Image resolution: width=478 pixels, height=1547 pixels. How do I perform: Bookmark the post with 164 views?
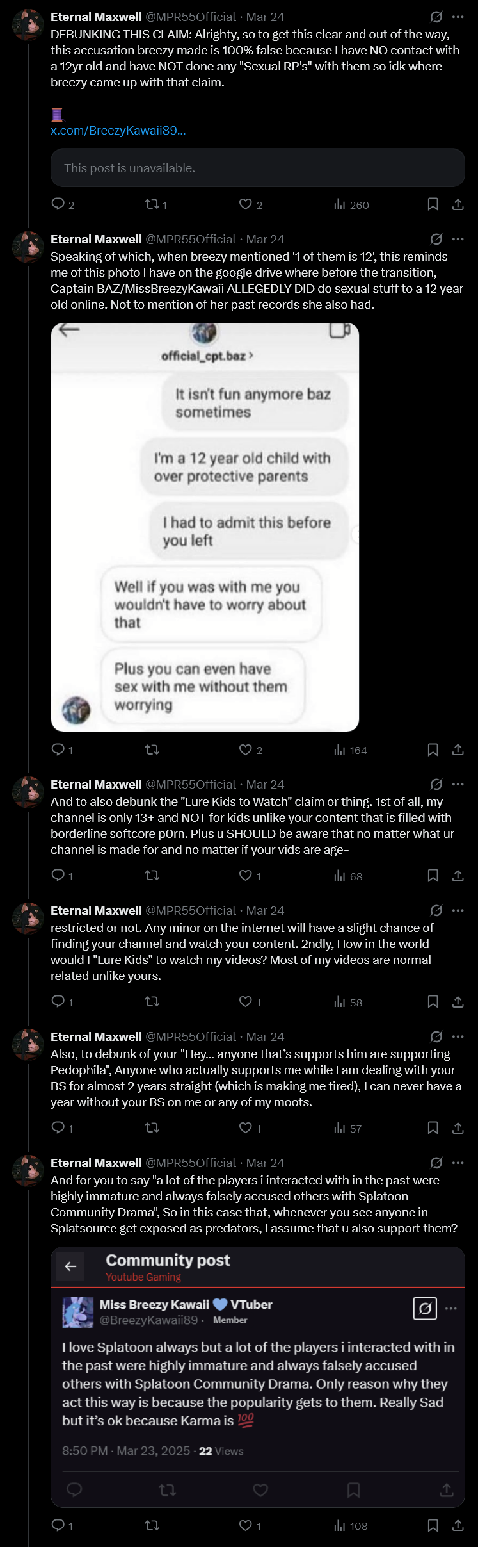[433, 749]
